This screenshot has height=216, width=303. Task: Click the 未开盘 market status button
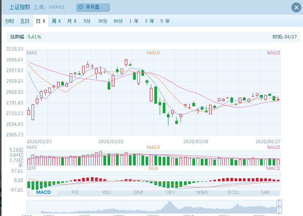coord(93,7)
